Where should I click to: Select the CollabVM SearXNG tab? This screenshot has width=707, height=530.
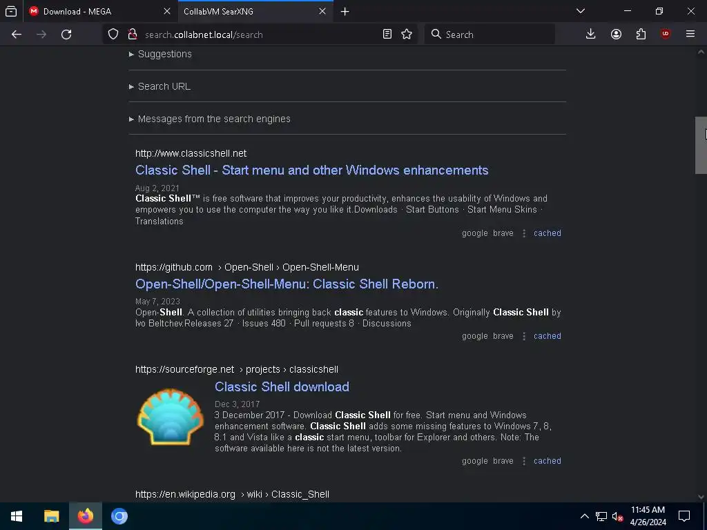click(x=255, y=11)
